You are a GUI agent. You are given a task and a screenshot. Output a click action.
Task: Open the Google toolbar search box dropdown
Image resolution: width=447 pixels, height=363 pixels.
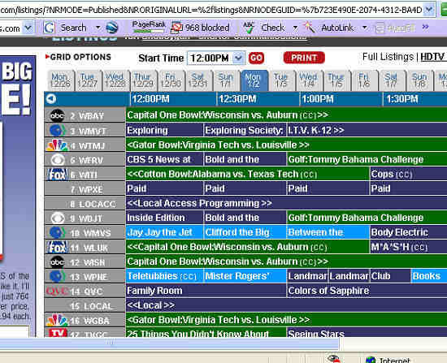click(x=28, y=28)
